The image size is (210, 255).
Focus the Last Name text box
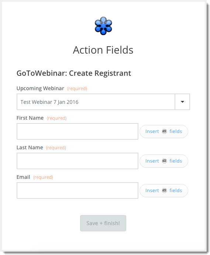point(78,161)
